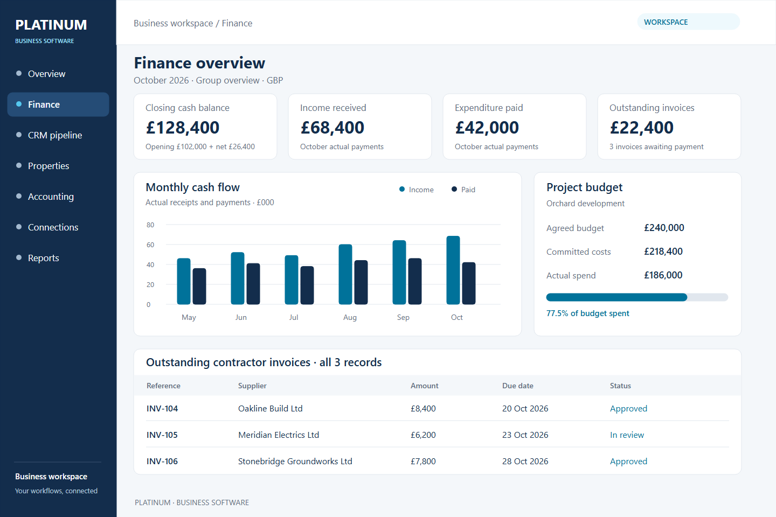Click the Amount column header
The image size is (776, 517).
tap(425, 386)
